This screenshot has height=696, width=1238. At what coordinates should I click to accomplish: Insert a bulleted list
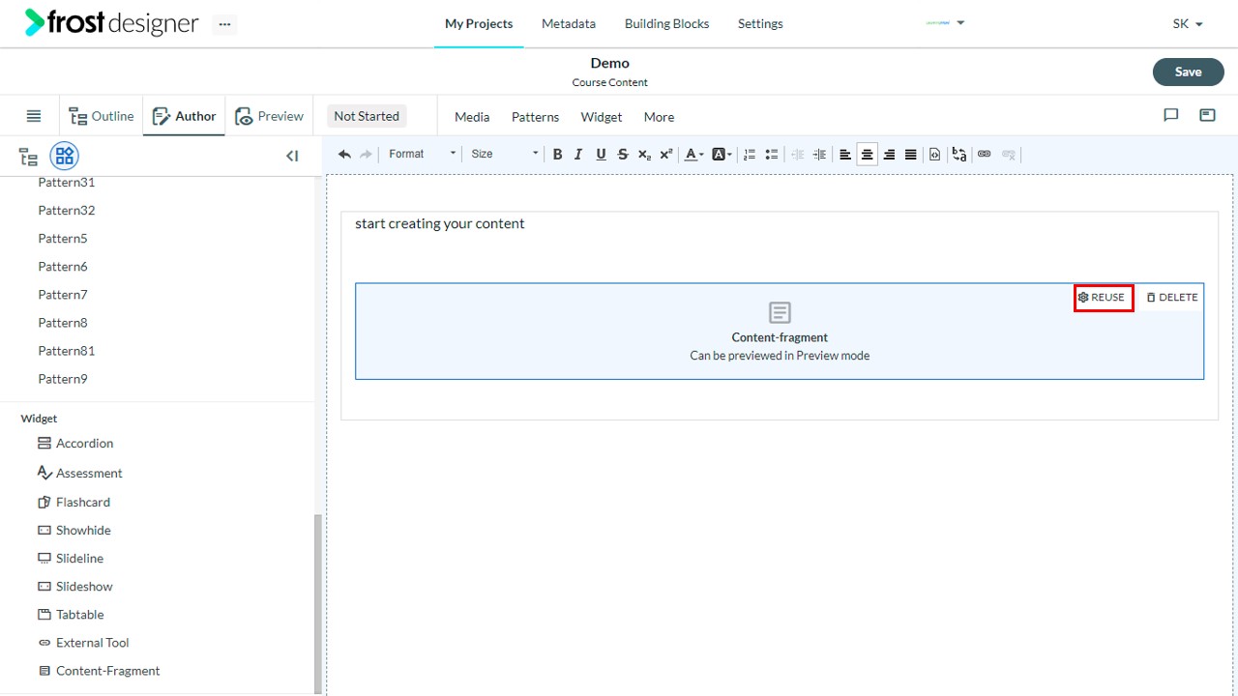tap(772, 154)
